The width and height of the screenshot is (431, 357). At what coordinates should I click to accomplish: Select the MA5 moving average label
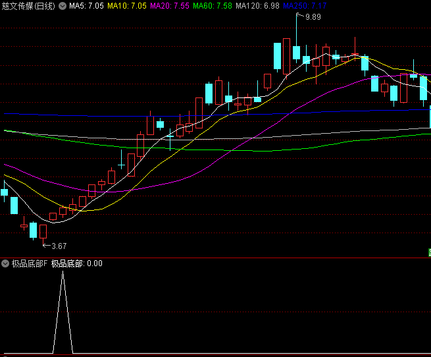pyautogui.click(x=86, y=6)
